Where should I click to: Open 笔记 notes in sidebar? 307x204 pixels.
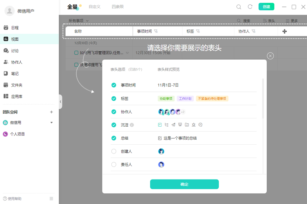[x=15, y=73]
